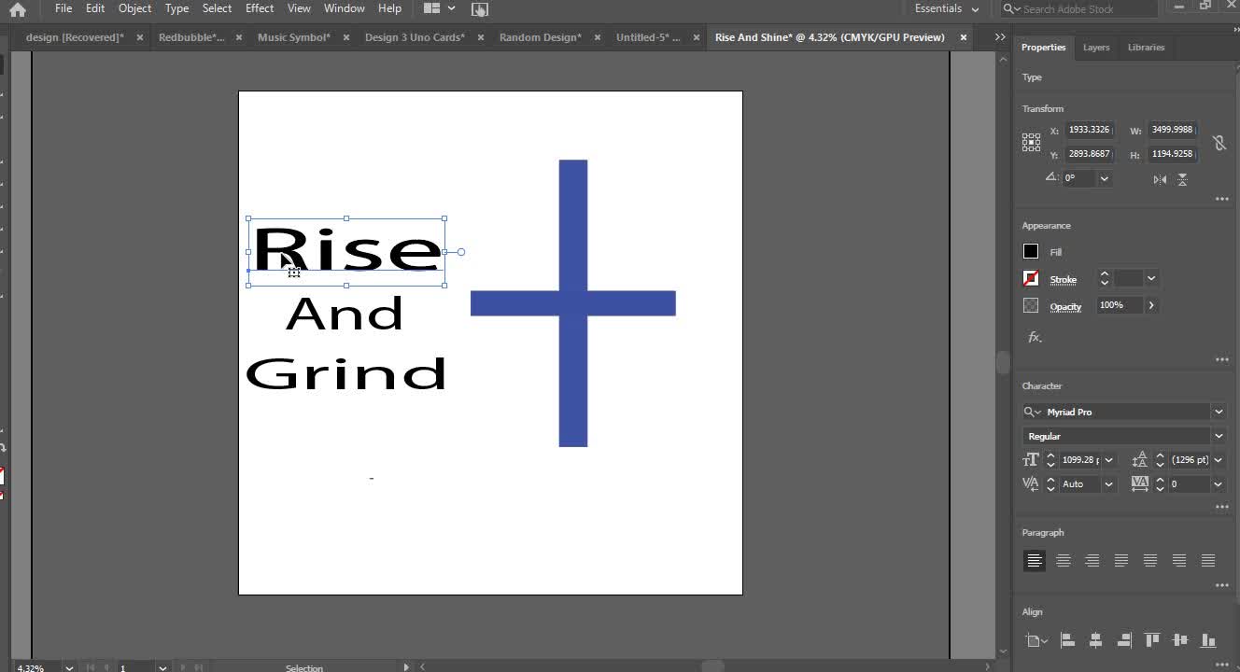Apply horizontal align left
Image resolution: width=1240 pixels, height=672 pixels.
click(x=1067, y=640)
